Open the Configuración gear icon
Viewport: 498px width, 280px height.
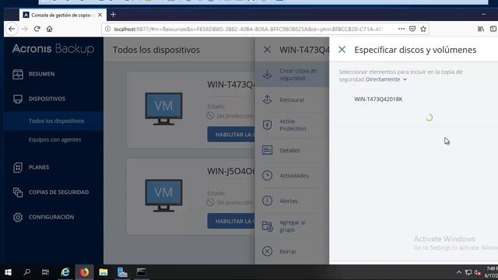tap(18, 217)
